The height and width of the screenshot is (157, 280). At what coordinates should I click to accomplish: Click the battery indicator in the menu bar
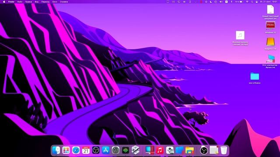point(239,2)
